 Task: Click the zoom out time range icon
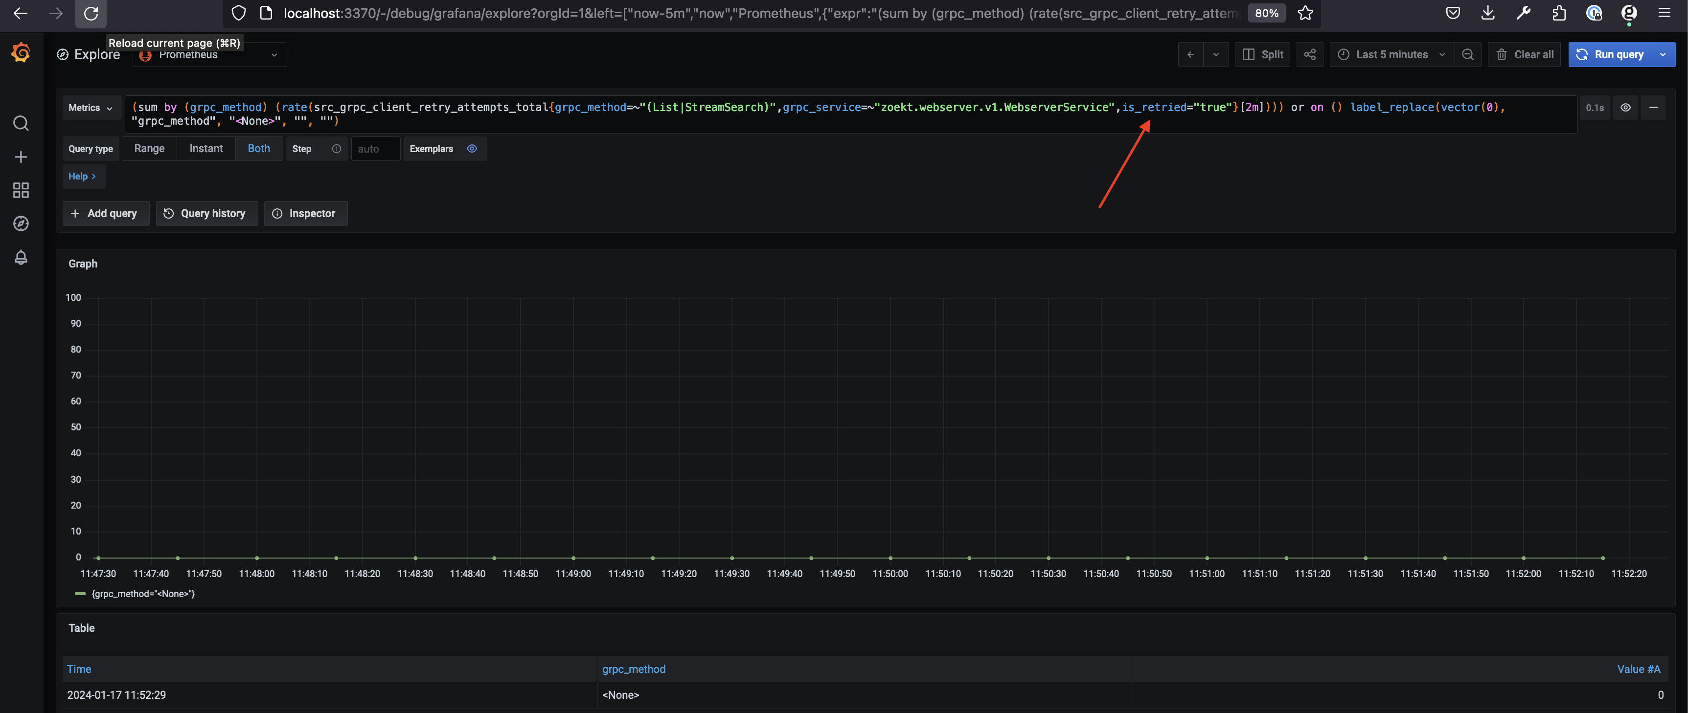pyautogui.click(x=1468, y=54)
